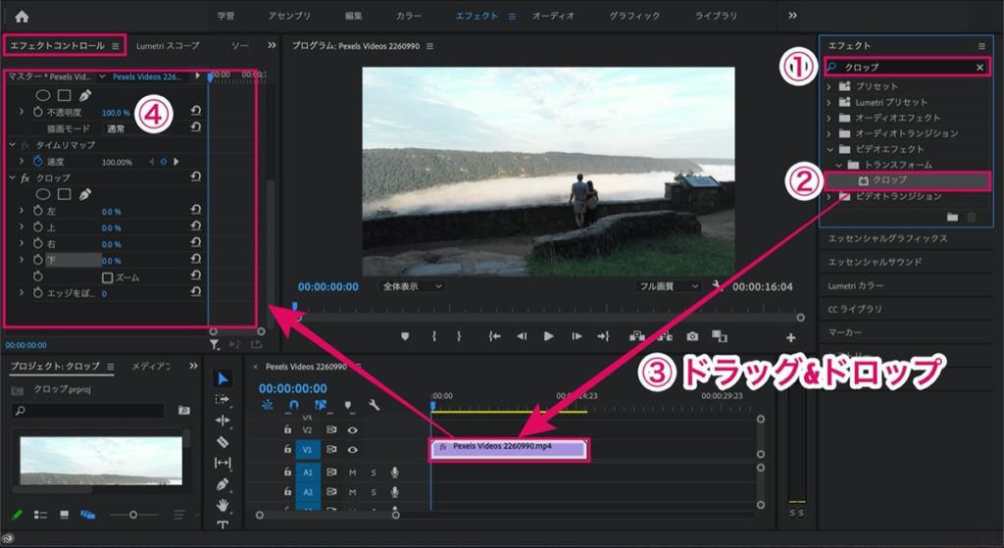
Task: Click the ellipse mask under Crop effect
Action: [x=43, y=194]
